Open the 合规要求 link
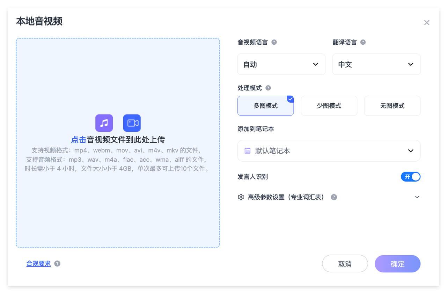The height and width of the screenshot is (294, 447). pos(38,264)
